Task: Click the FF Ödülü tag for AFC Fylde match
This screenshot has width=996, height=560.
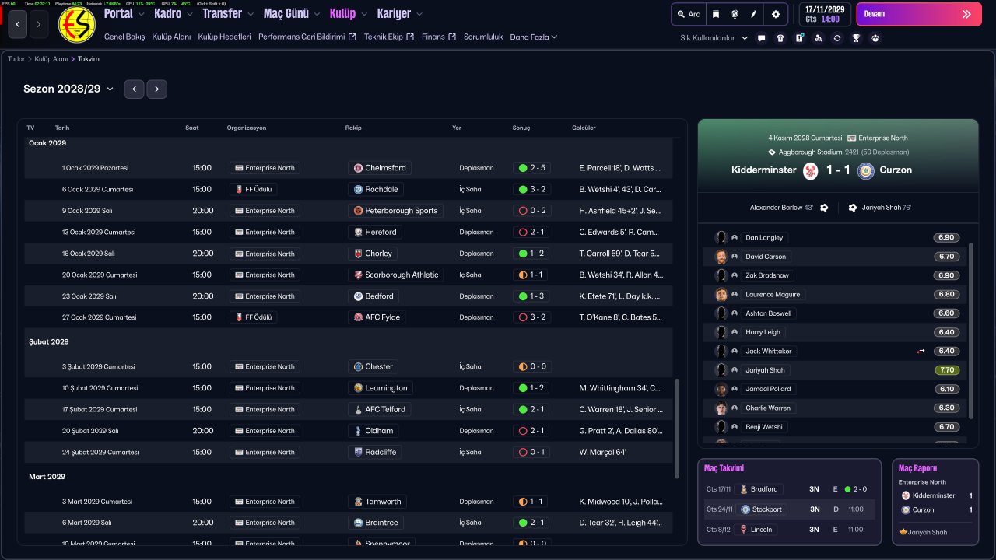Action: pyautogui.click(x=253, y=317)
